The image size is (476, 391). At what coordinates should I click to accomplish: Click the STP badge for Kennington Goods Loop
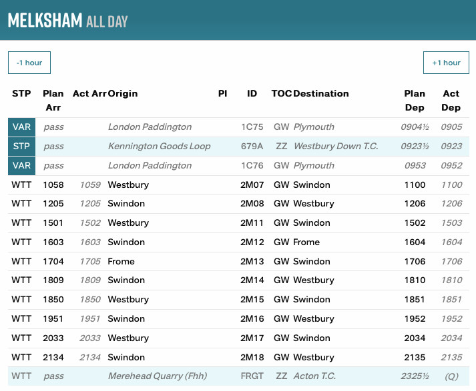21,147
